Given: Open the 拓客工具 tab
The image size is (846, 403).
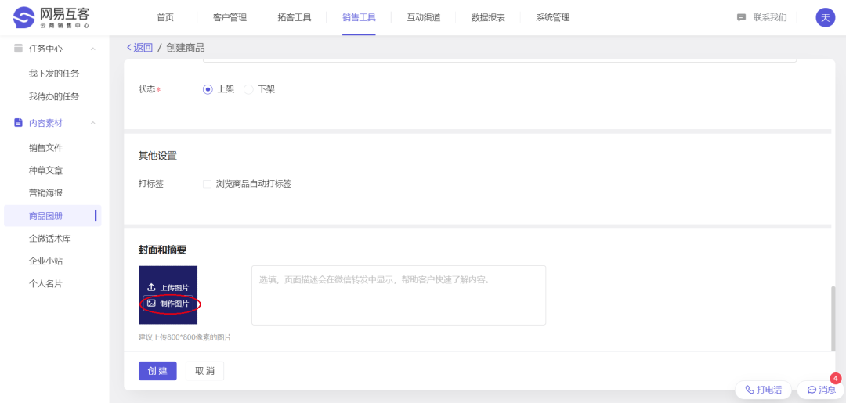Looking at the screenshot, I should pyautogui.click(x=295, y=17).
